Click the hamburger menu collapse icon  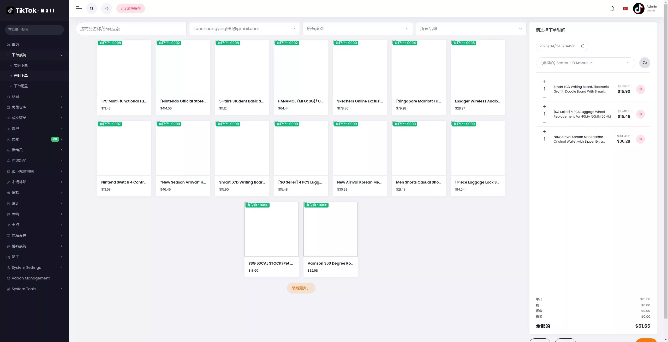pos(79,9)
